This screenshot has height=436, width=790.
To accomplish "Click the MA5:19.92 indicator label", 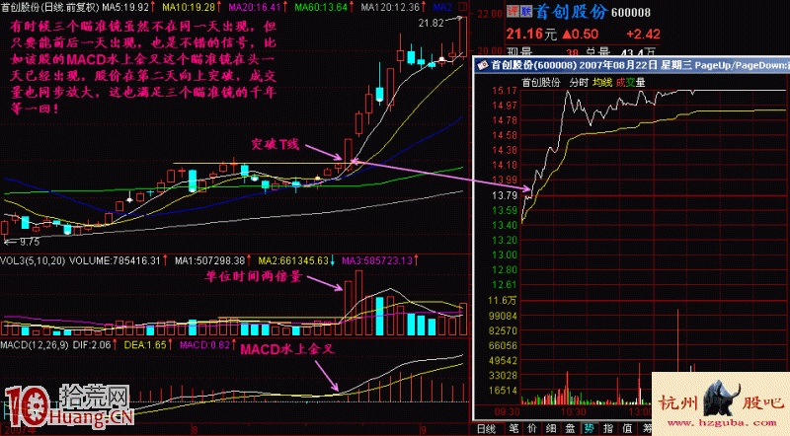I will click(x=126, y=7).
